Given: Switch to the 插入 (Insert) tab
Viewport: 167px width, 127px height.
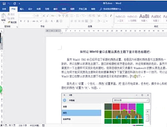Looking at the screenshot, I should tap(22, 9).
